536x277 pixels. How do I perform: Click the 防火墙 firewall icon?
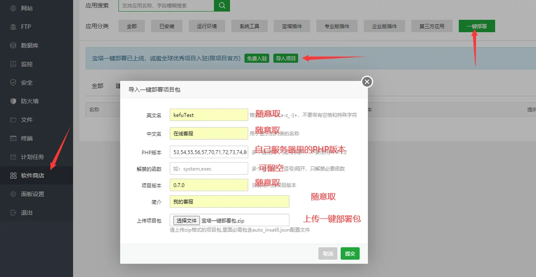click(x=13, y=101)
